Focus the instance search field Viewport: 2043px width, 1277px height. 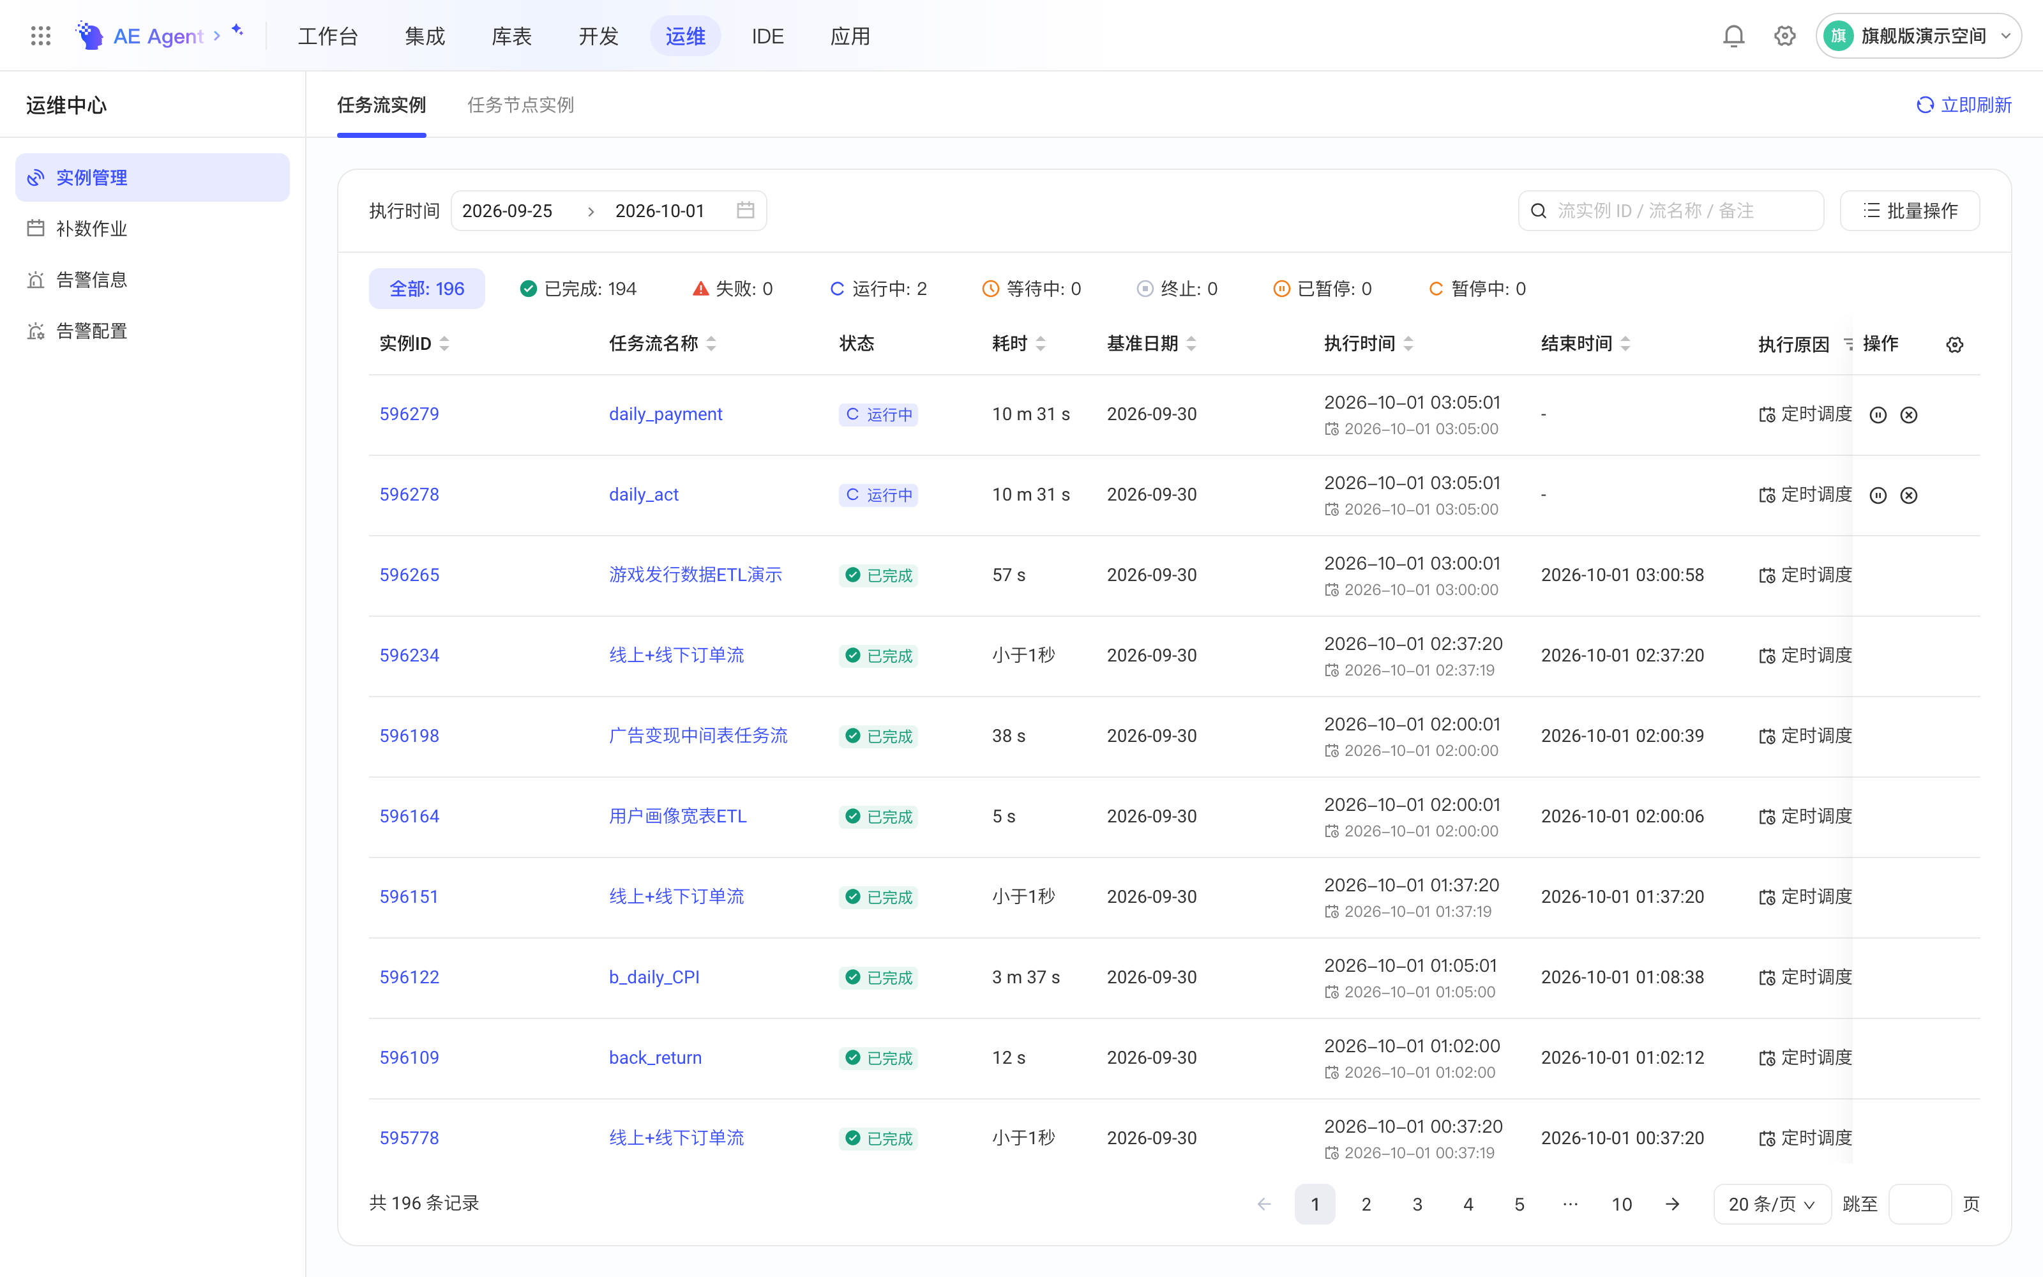1671,210
